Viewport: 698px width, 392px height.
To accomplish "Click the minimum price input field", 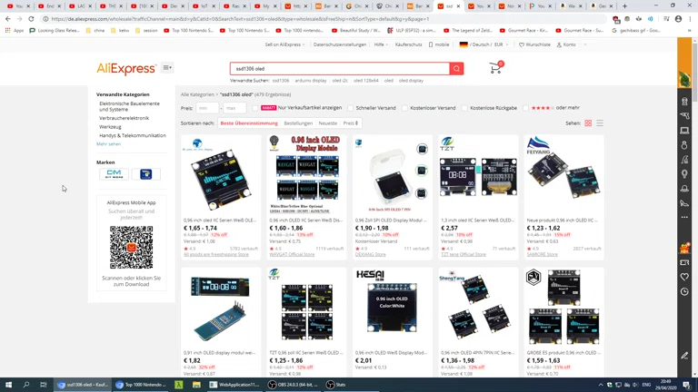I will click(x=207, y=108).
